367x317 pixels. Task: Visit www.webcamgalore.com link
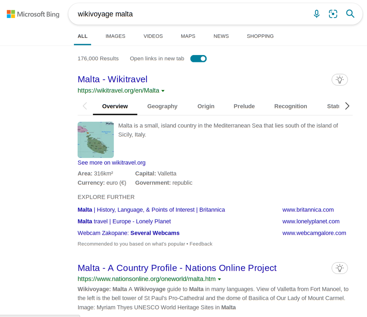(314, 233)
